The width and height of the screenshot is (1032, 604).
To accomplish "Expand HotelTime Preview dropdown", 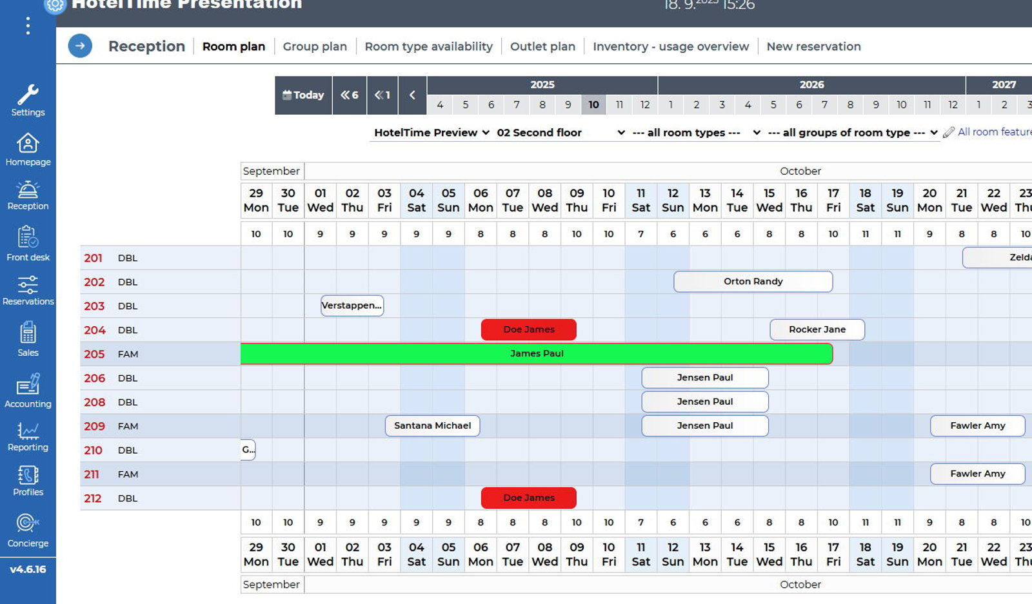I will [432, 132].
